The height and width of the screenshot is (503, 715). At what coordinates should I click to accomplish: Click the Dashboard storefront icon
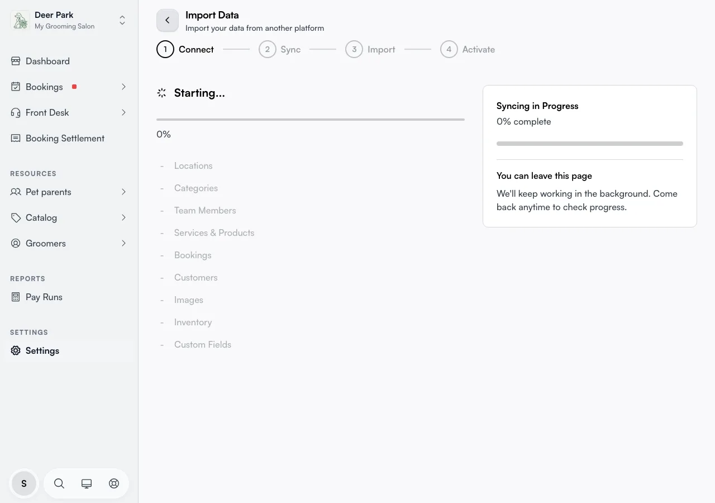pyautogui.click(x=16, y=61)
